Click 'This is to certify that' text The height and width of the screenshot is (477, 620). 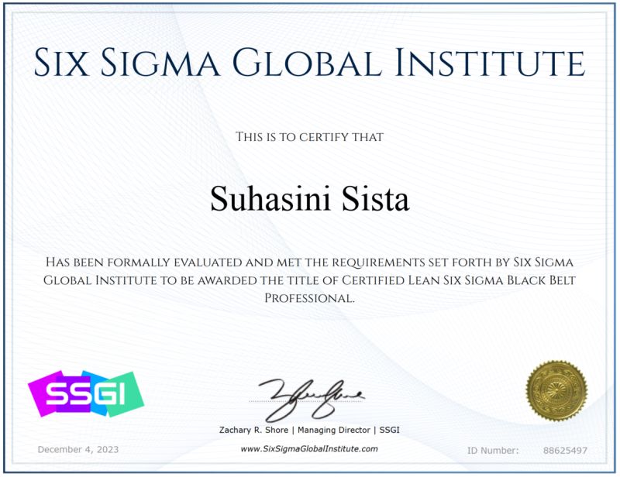click(309, 137)
